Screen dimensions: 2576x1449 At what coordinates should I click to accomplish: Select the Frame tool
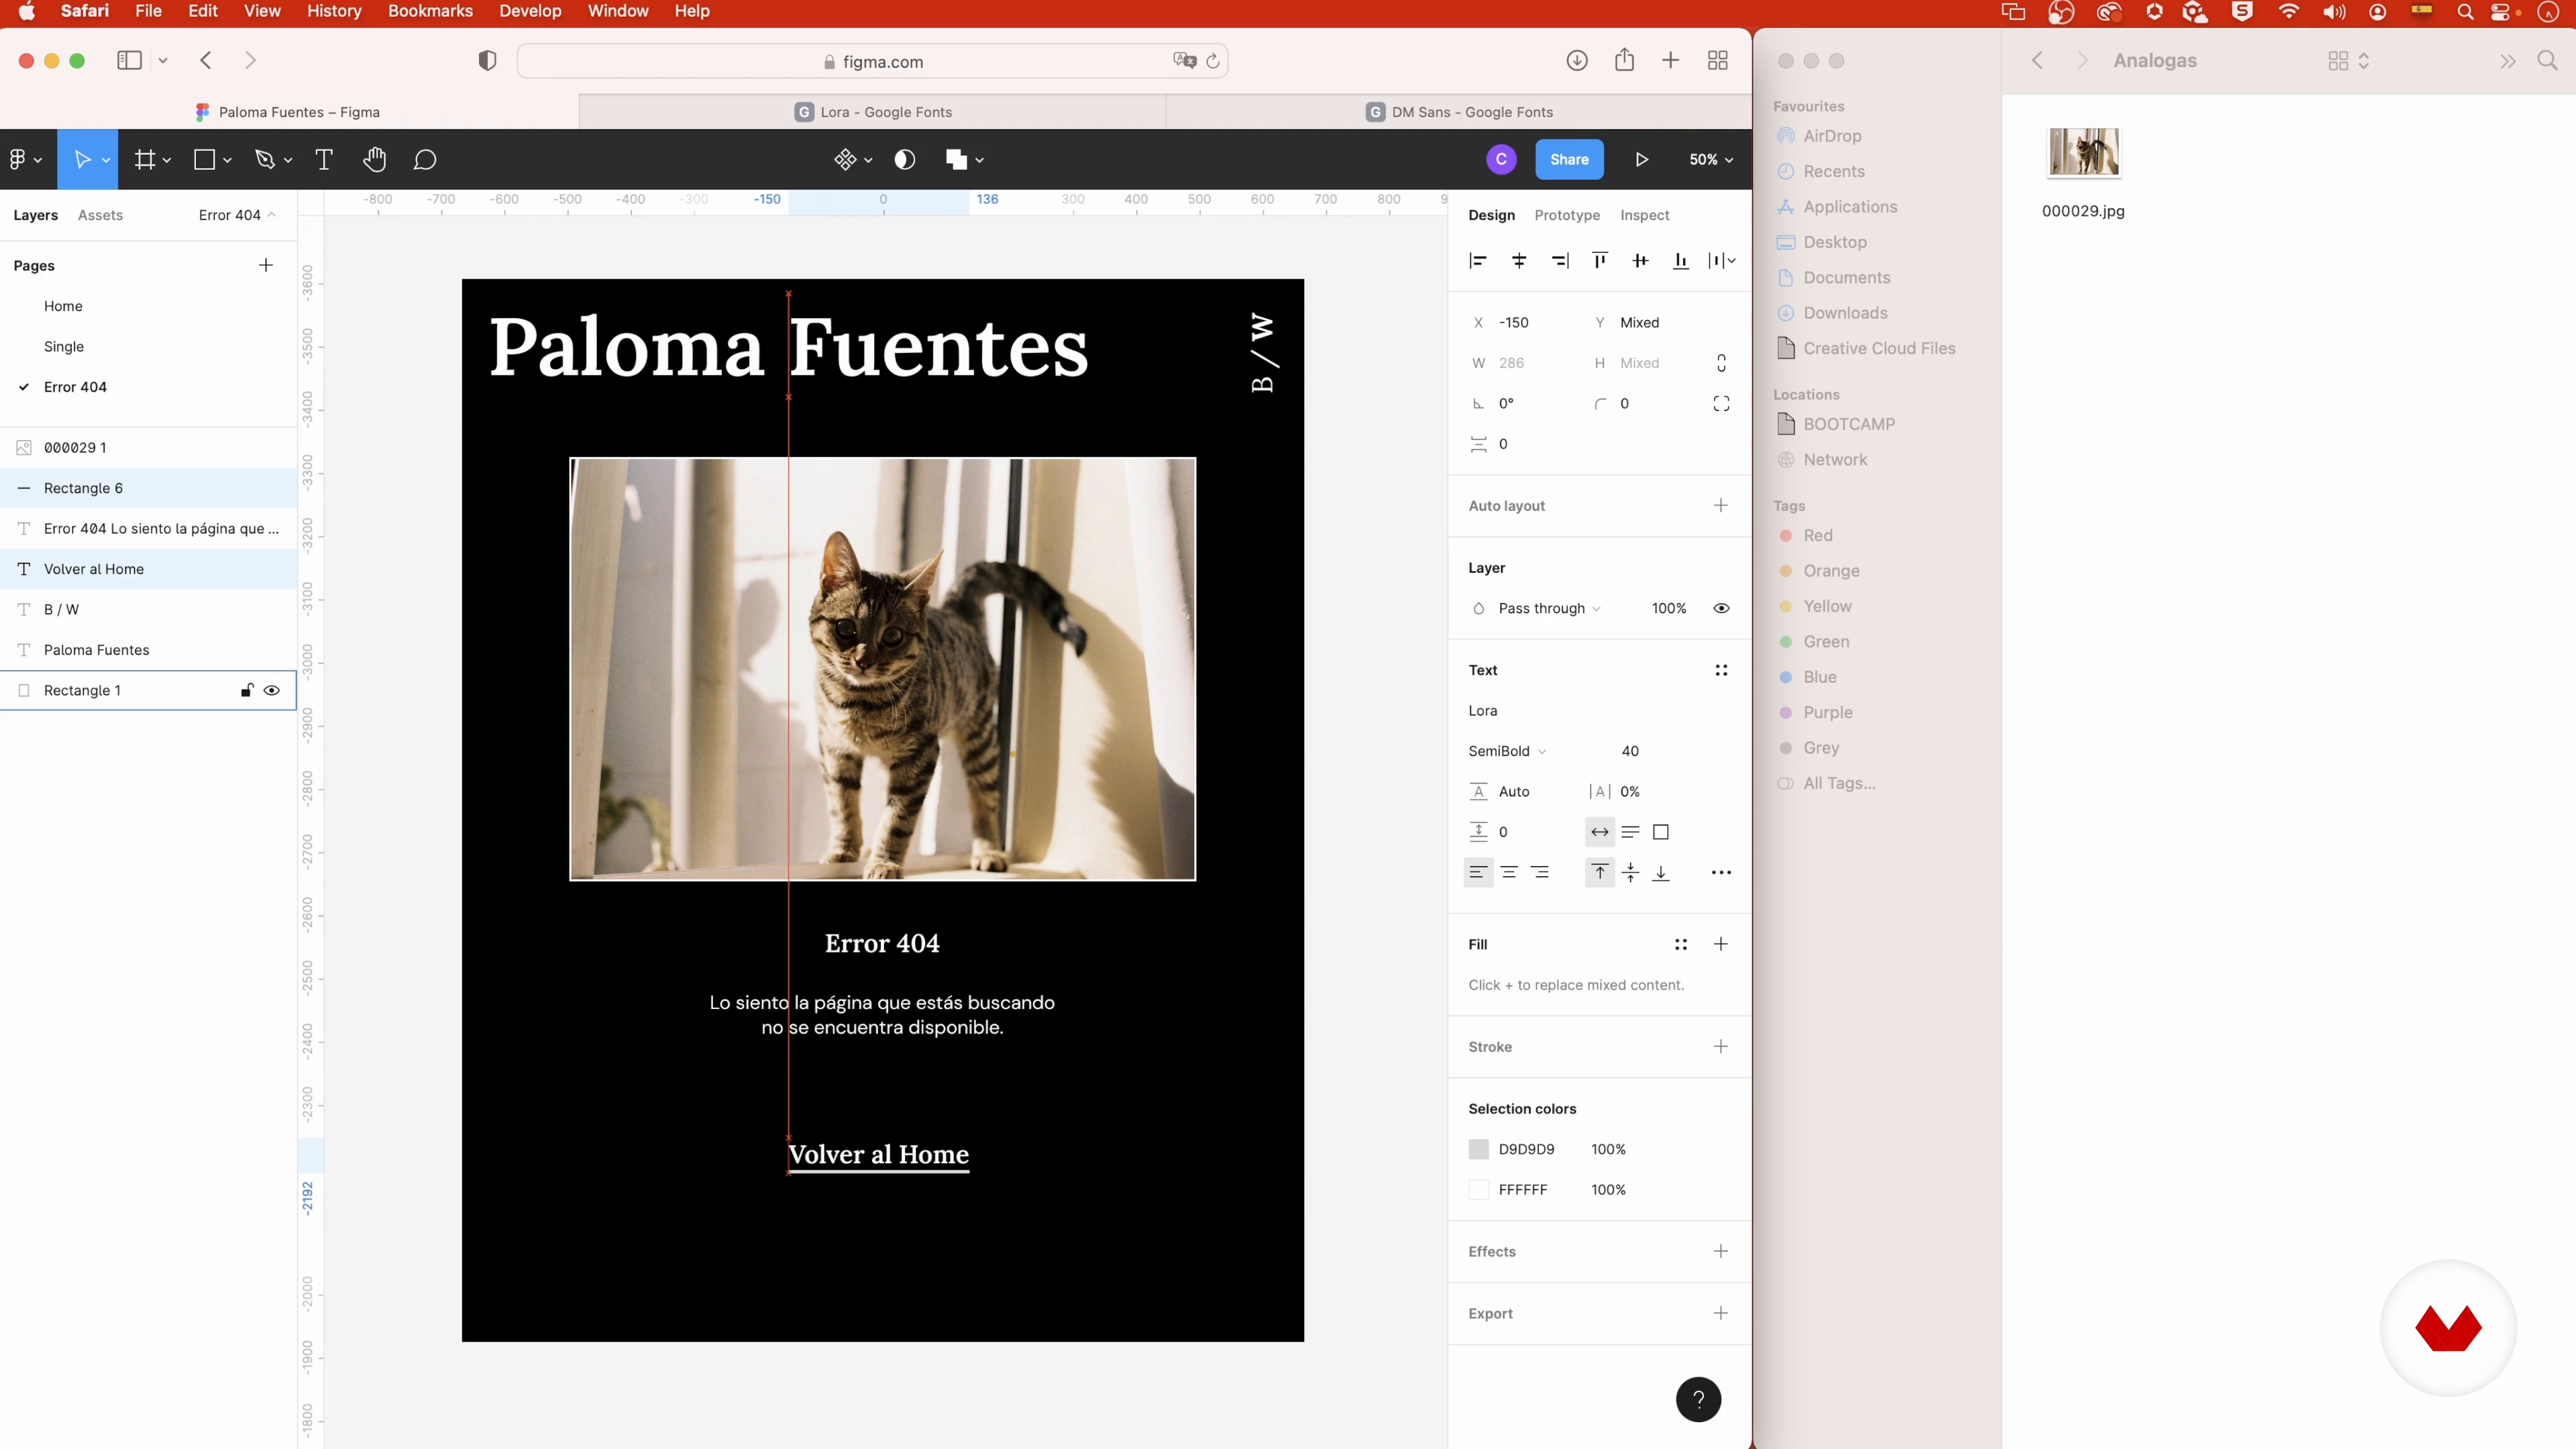(145, 160)
